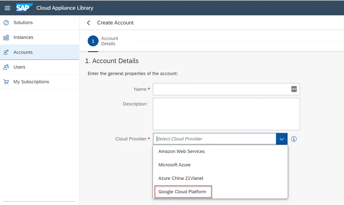The width and height of the screenshot is (344, 205).
Task: Click the Select Cloud Provider input
Action: (215, 139)
